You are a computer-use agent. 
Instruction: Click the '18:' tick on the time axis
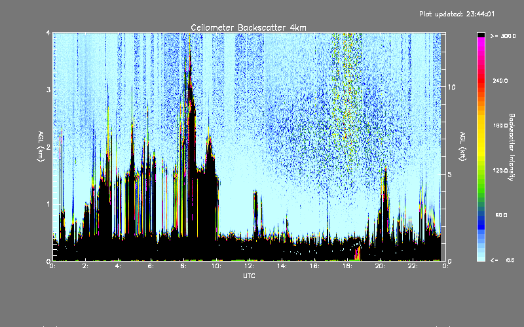click(x=347, y=266)
